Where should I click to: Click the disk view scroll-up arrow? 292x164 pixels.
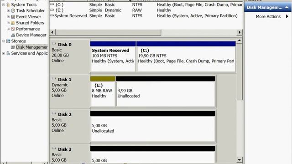pyautogui.click(x=240, y=41)
